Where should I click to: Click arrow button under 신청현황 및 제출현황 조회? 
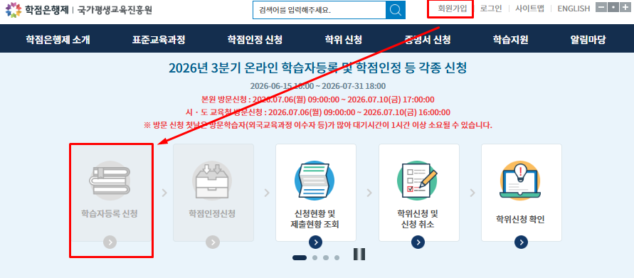click(x=315, y=242)
